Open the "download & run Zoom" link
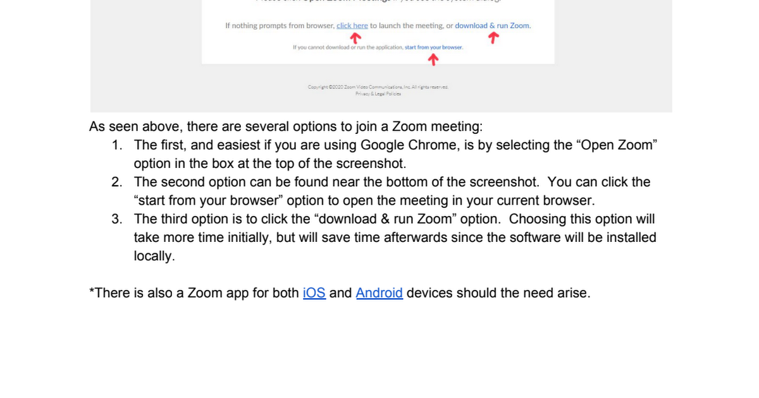The height and width of the screenshot is (398, 759). click(493, 26)
